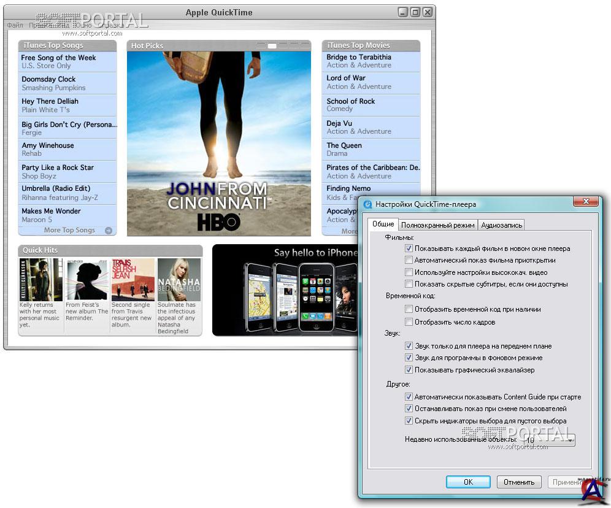Screen dimensions: 611x508
Task: Click the QuickTime logo in settings title bar
Action: [x=367, y=204]
